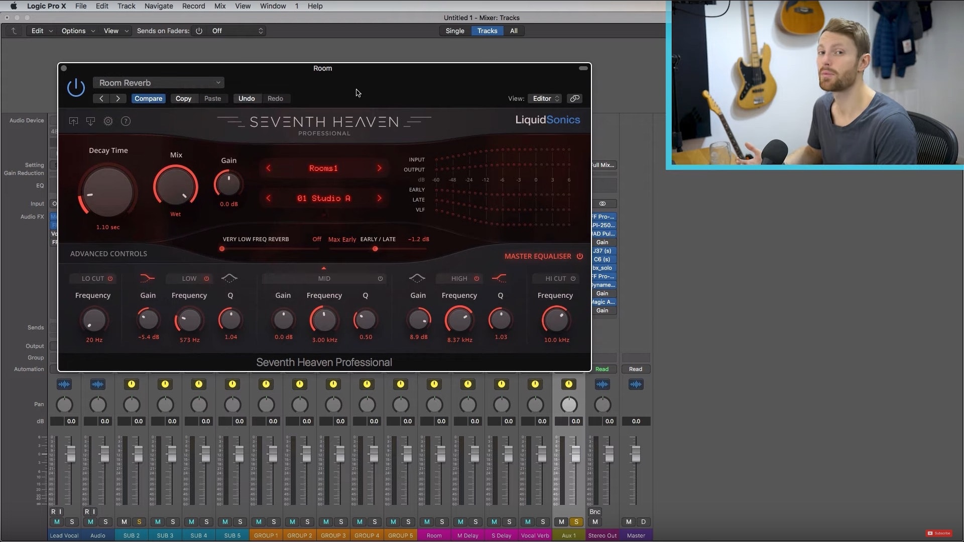Viewport: 964px width, 542px height.
Task: Click the Bnc button on Stereo Out
Action: click(595, 512)
